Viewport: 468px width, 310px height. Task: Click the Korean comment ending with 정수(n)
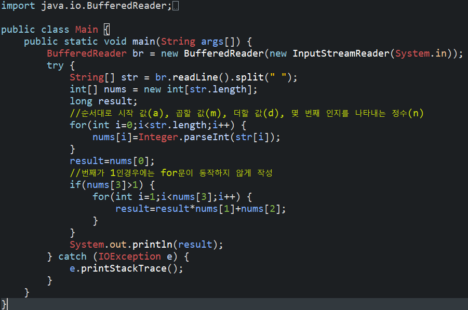pyautogui.click(x=247, y=113)
